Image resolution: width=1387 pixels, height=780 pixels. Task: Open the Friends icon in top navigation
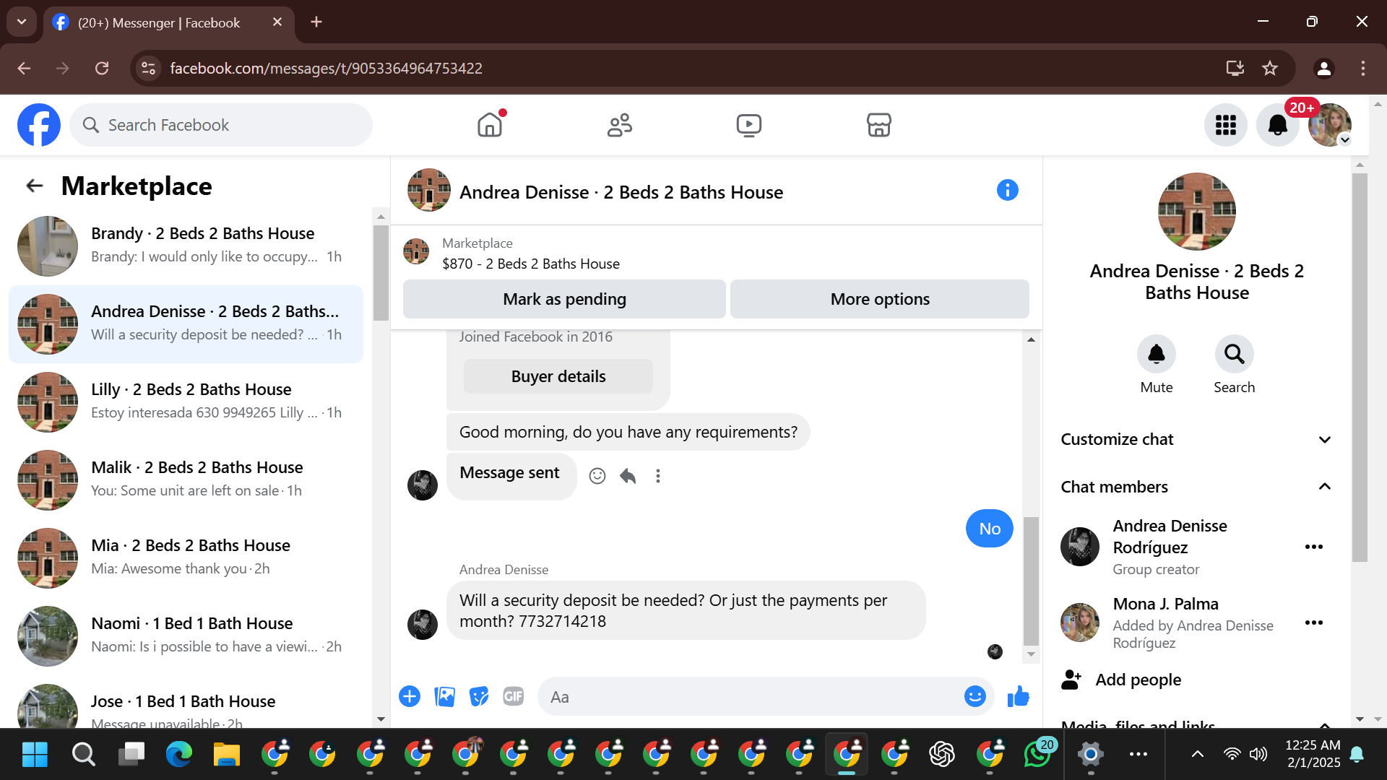(x=619, y=125)
